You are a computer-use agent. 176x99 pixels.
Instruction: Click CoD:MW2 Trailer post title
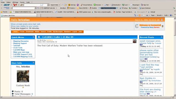click(x=58, y=37)
